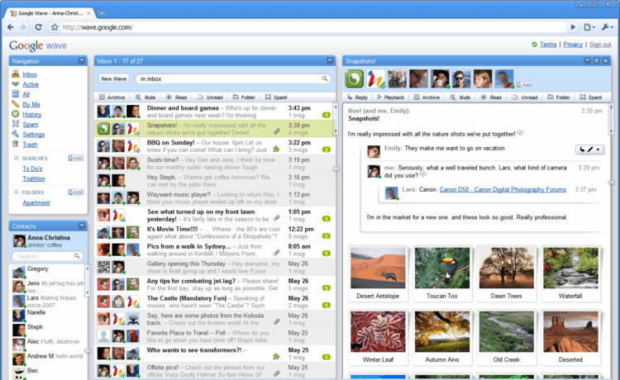Bookmark page with the star icon

click(x=55, y=27)
